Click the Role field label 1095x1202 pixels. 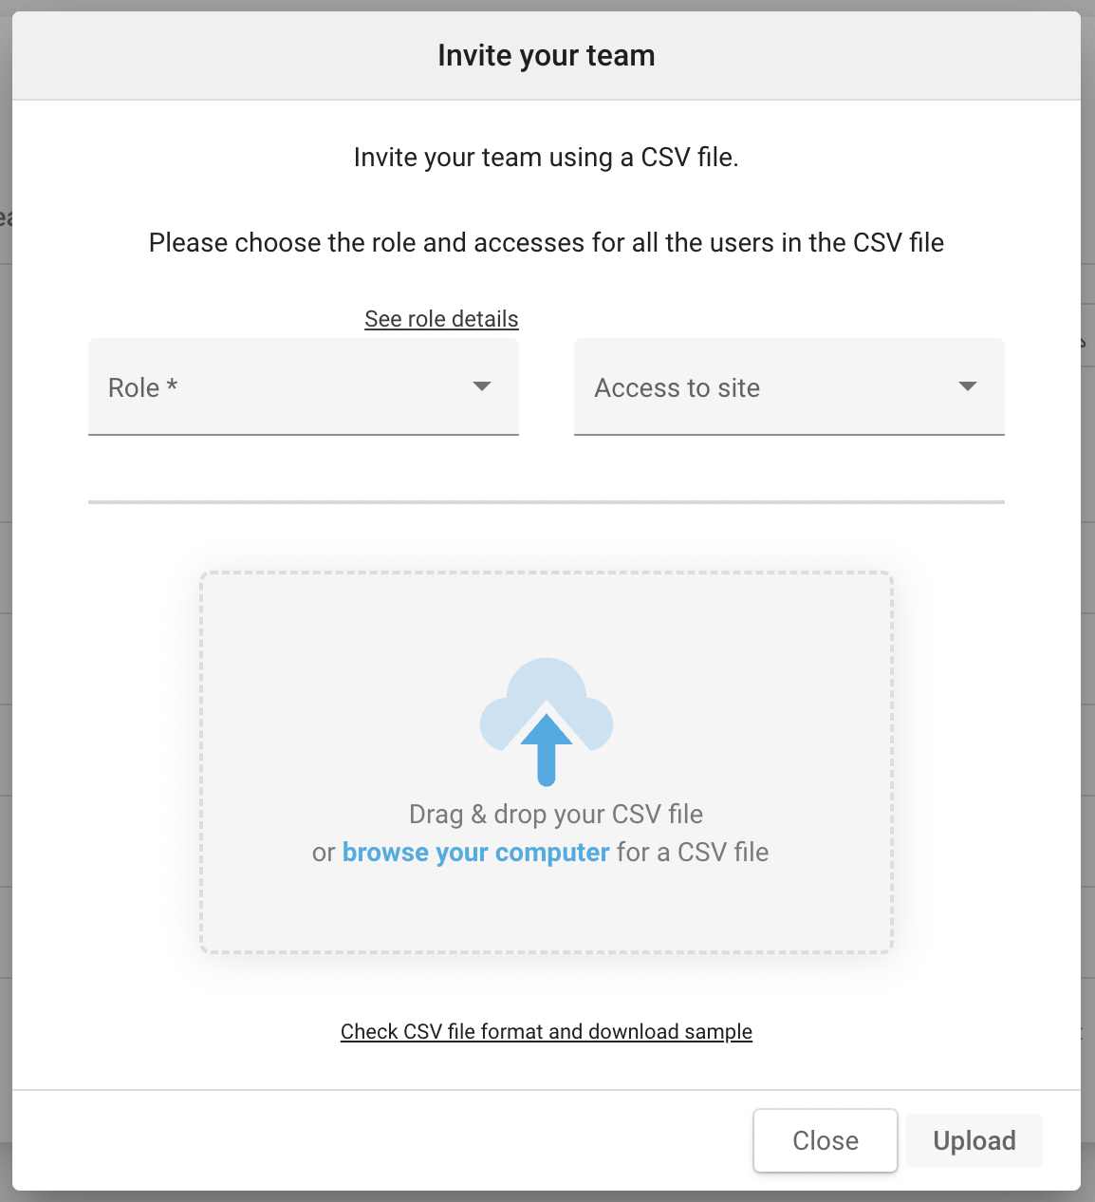(142, 387)
